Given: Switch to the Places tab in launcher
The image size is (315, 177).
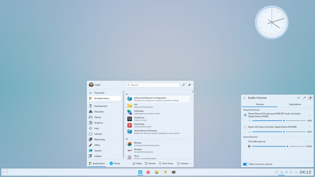Looking at the screenshot, I should (x=115, y=164).
